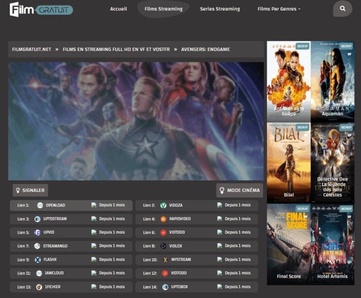Click the Vidlox icon in Lien 8
Screen dimensions: 361x298
coord(163,246)
